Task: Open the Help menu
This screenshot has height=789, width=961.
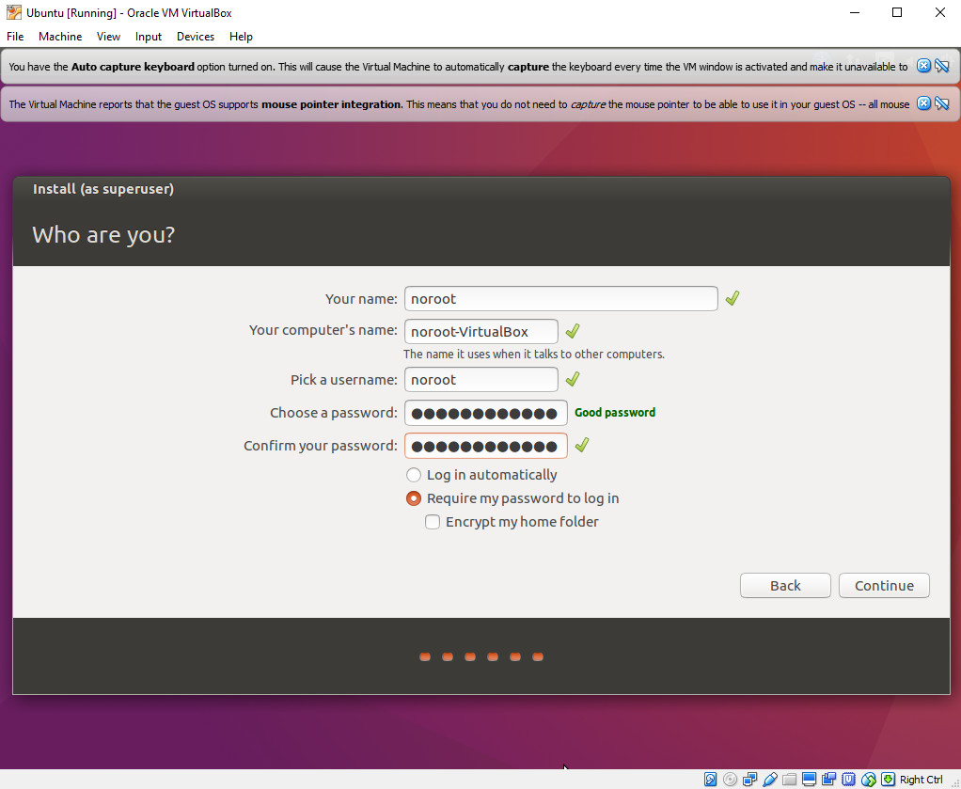Action: 241,37
